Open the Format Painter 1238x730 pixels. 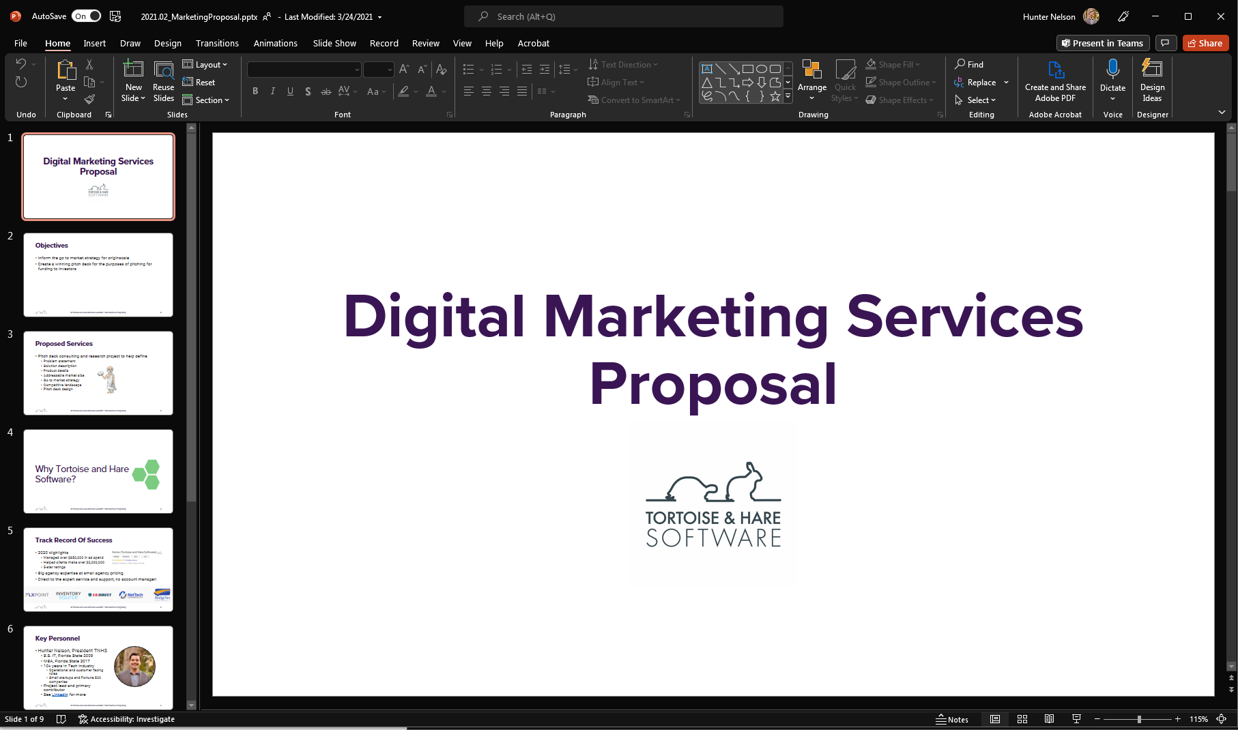coord(89,98)
